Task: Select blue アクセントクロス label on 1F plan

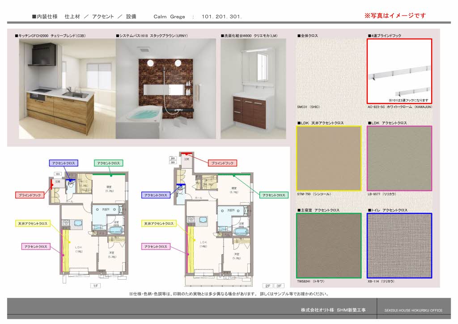Action: point(64,163)
